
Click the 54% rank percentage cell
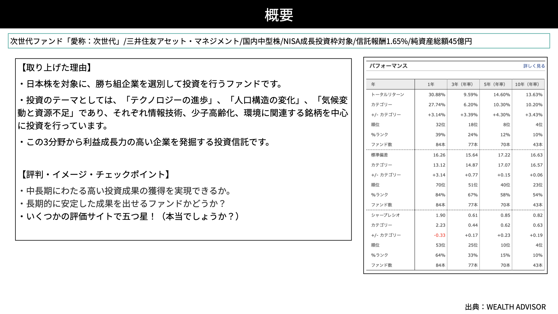point(538,195)
